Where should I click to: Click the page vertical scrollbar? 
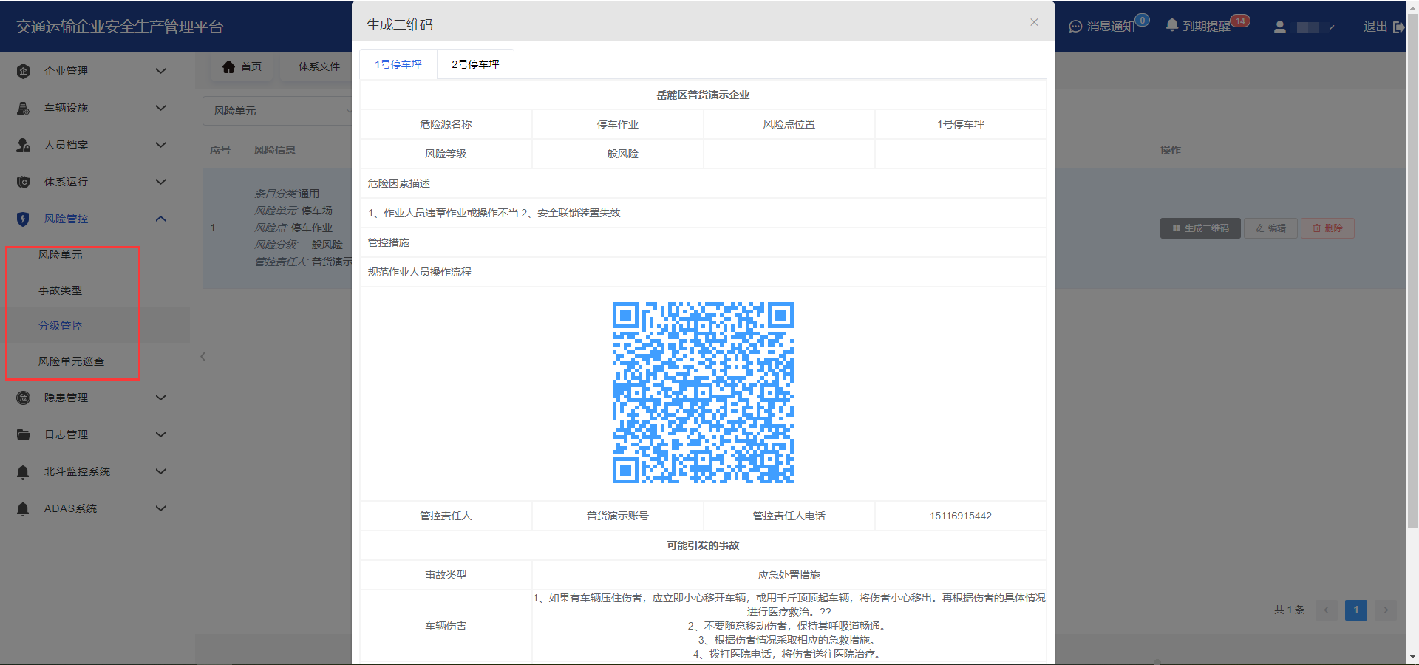[x=1412, y=270]
